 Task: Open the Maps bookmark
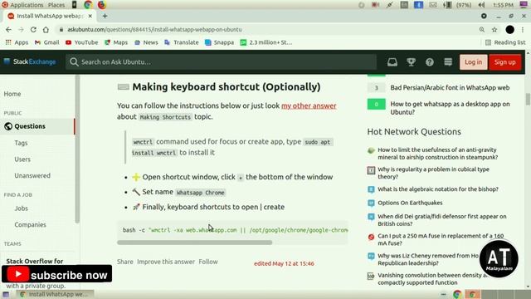click(116, 42)
